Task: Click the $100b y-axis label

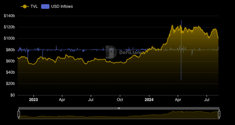Action: tap(9, 39)
